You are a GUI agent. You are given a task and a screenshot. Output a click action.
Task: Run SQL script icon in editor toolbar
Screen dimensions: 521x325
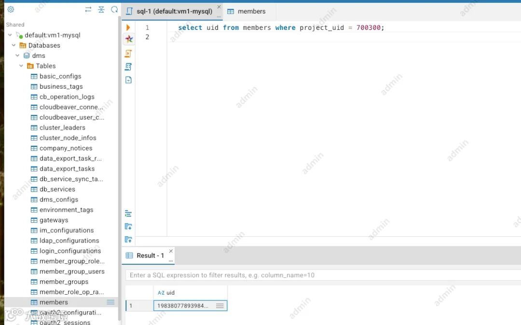128,54
